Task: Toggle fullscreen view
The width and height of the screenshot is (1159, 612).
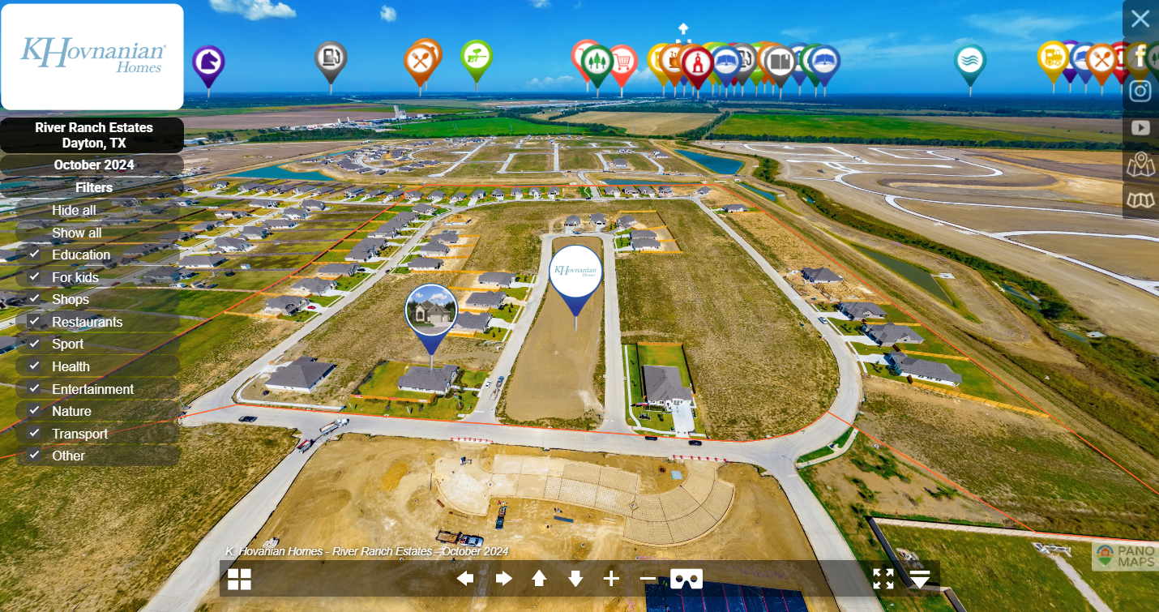Action: 883,579
